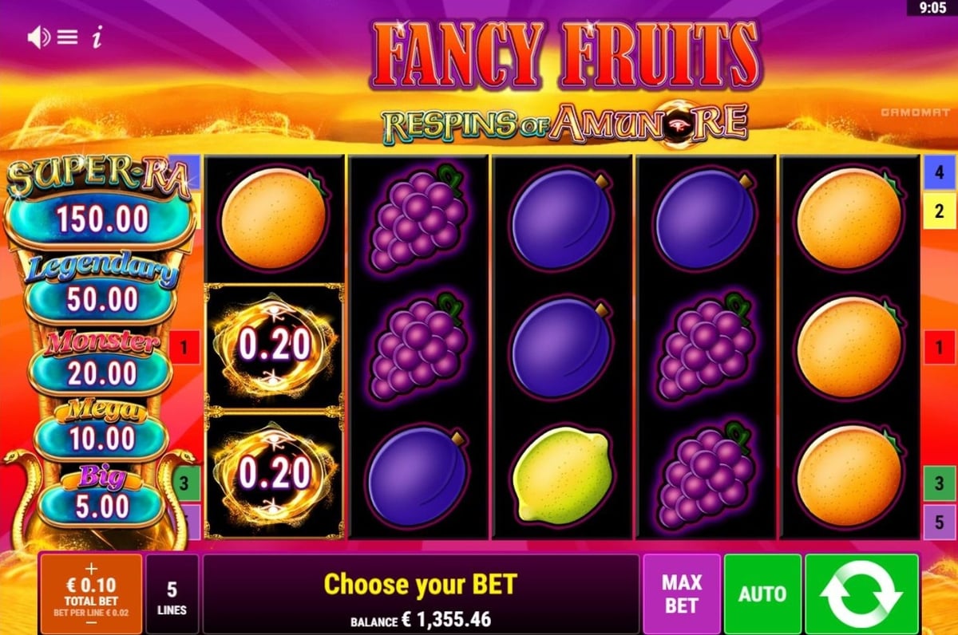Click the Mega 10.00 jackpot panel
The height and width of the screenshot is (635, 958).
(101, 439)
